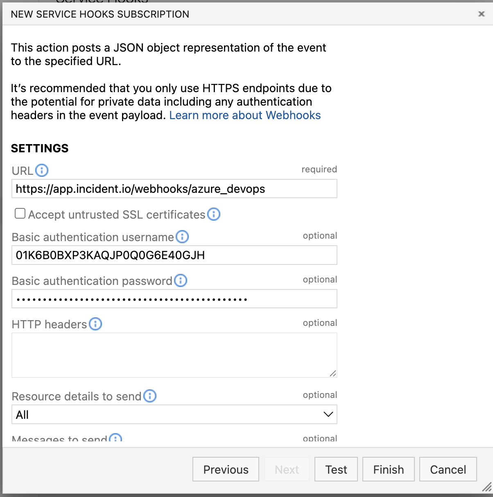Click the Basic authentication password info icon
The image size is (493, 497).
point(181,280)
